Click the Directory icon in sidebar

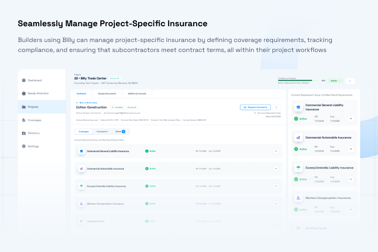24,133
